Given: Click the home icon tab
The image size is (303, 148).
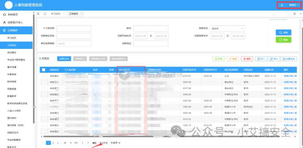Looking at the screenshot, I should click(x=45, y=14).
